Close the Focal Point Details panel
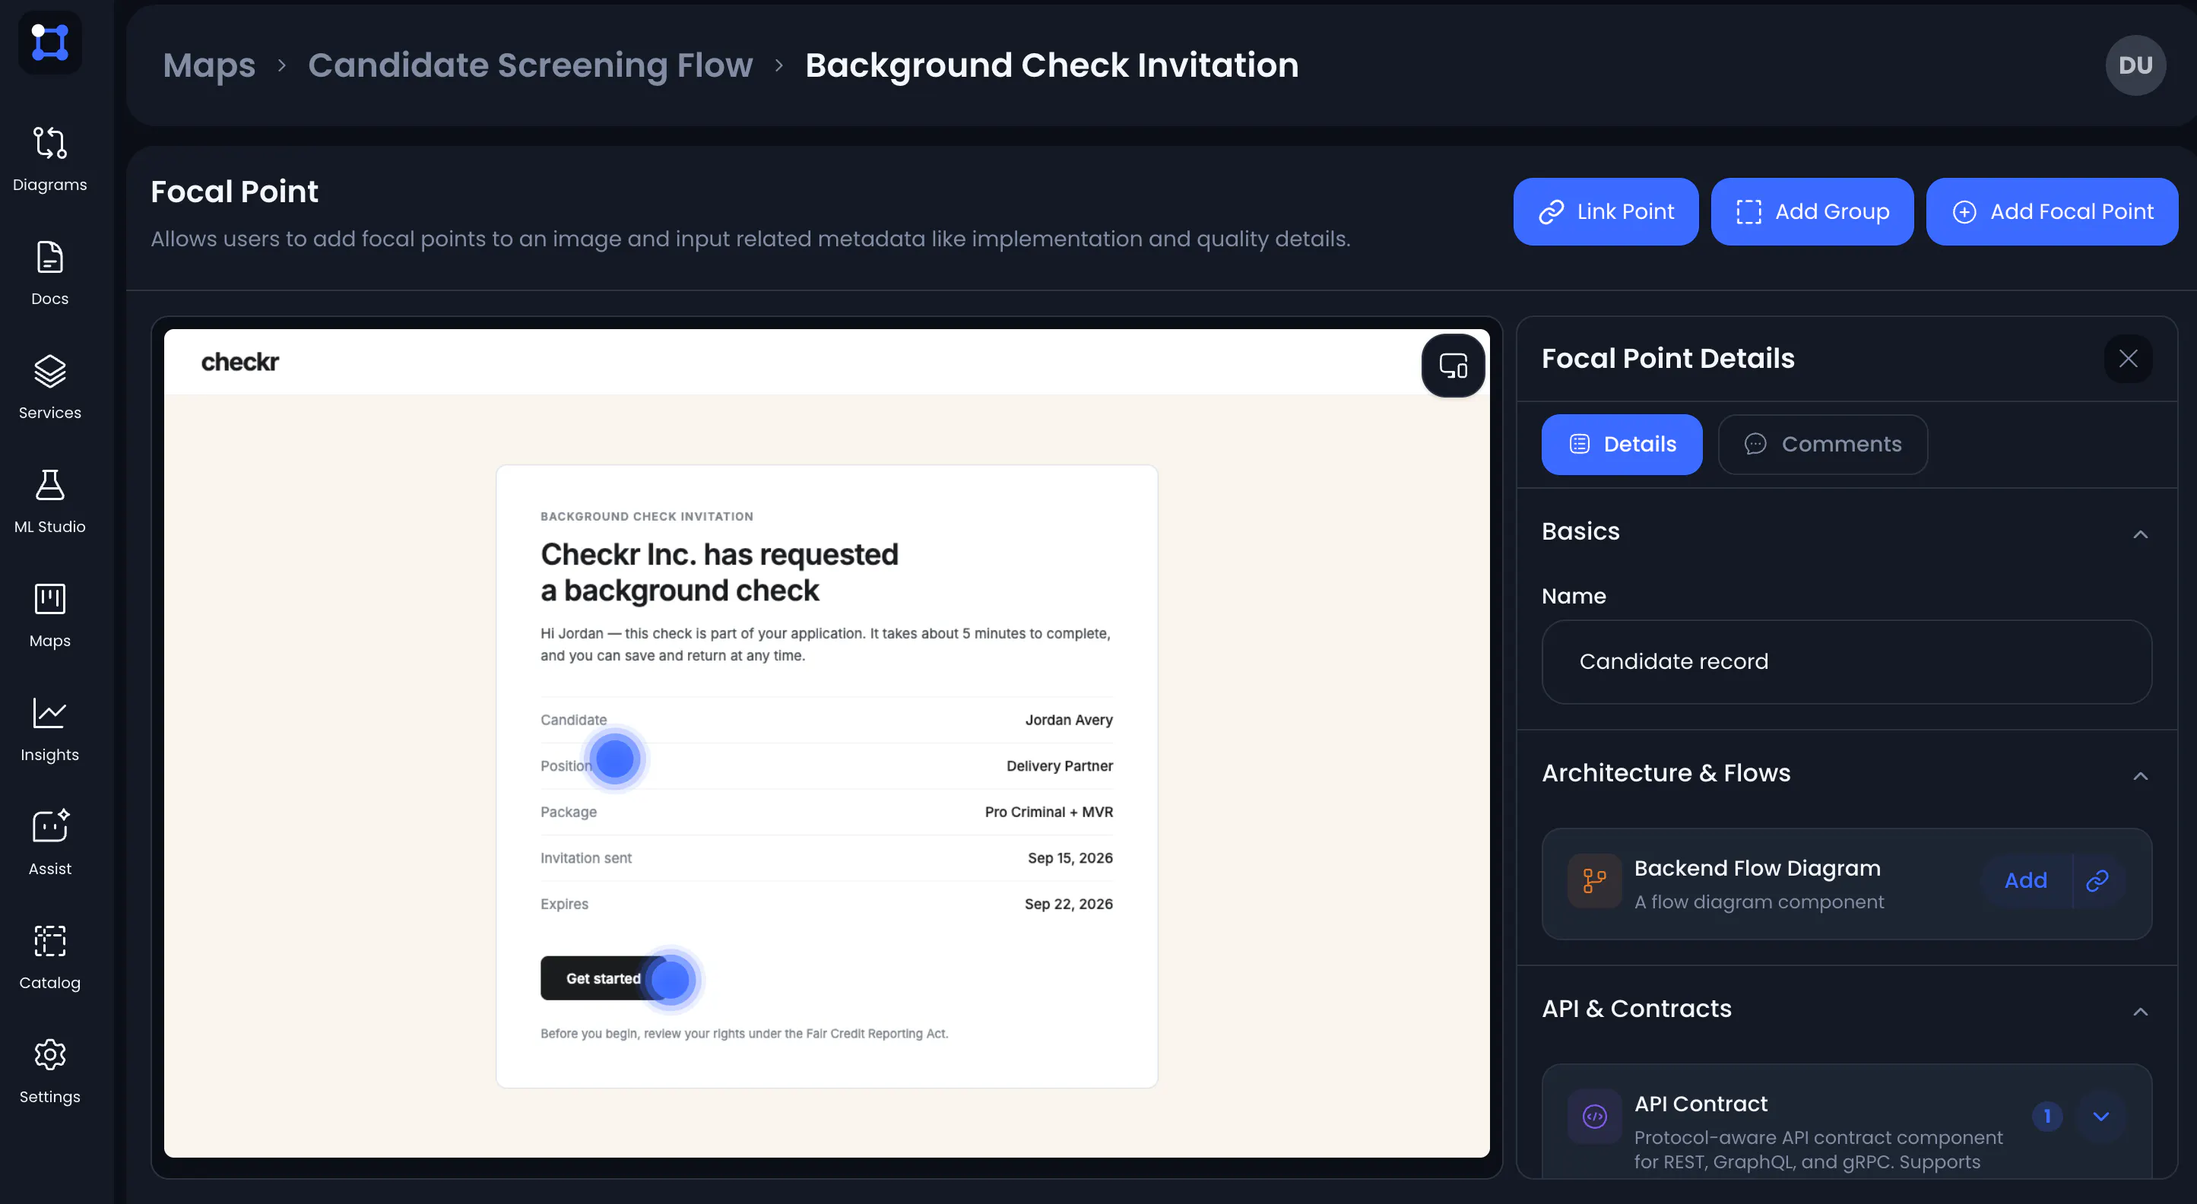 (2128, 358)
